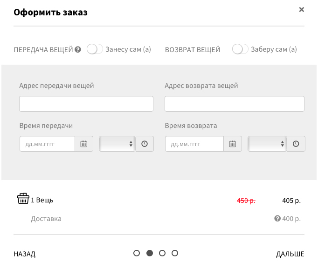The width and height of the screenshot is (318, 268).
Task: Select the first step indicator dot
Action: click(x=137, y=254)
